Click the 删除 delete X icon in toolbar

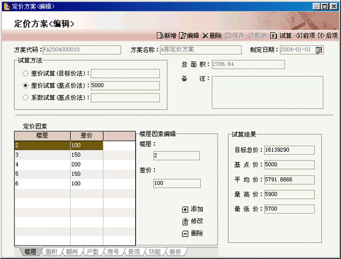click(x=205, y=36)
